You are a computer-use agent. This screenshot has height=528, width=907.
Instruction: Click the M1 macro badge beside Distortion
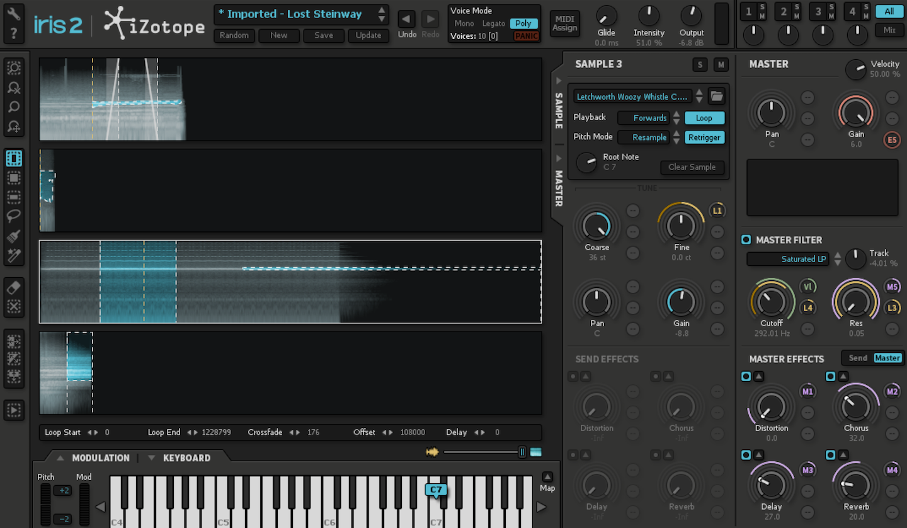(x=807, y=392)
